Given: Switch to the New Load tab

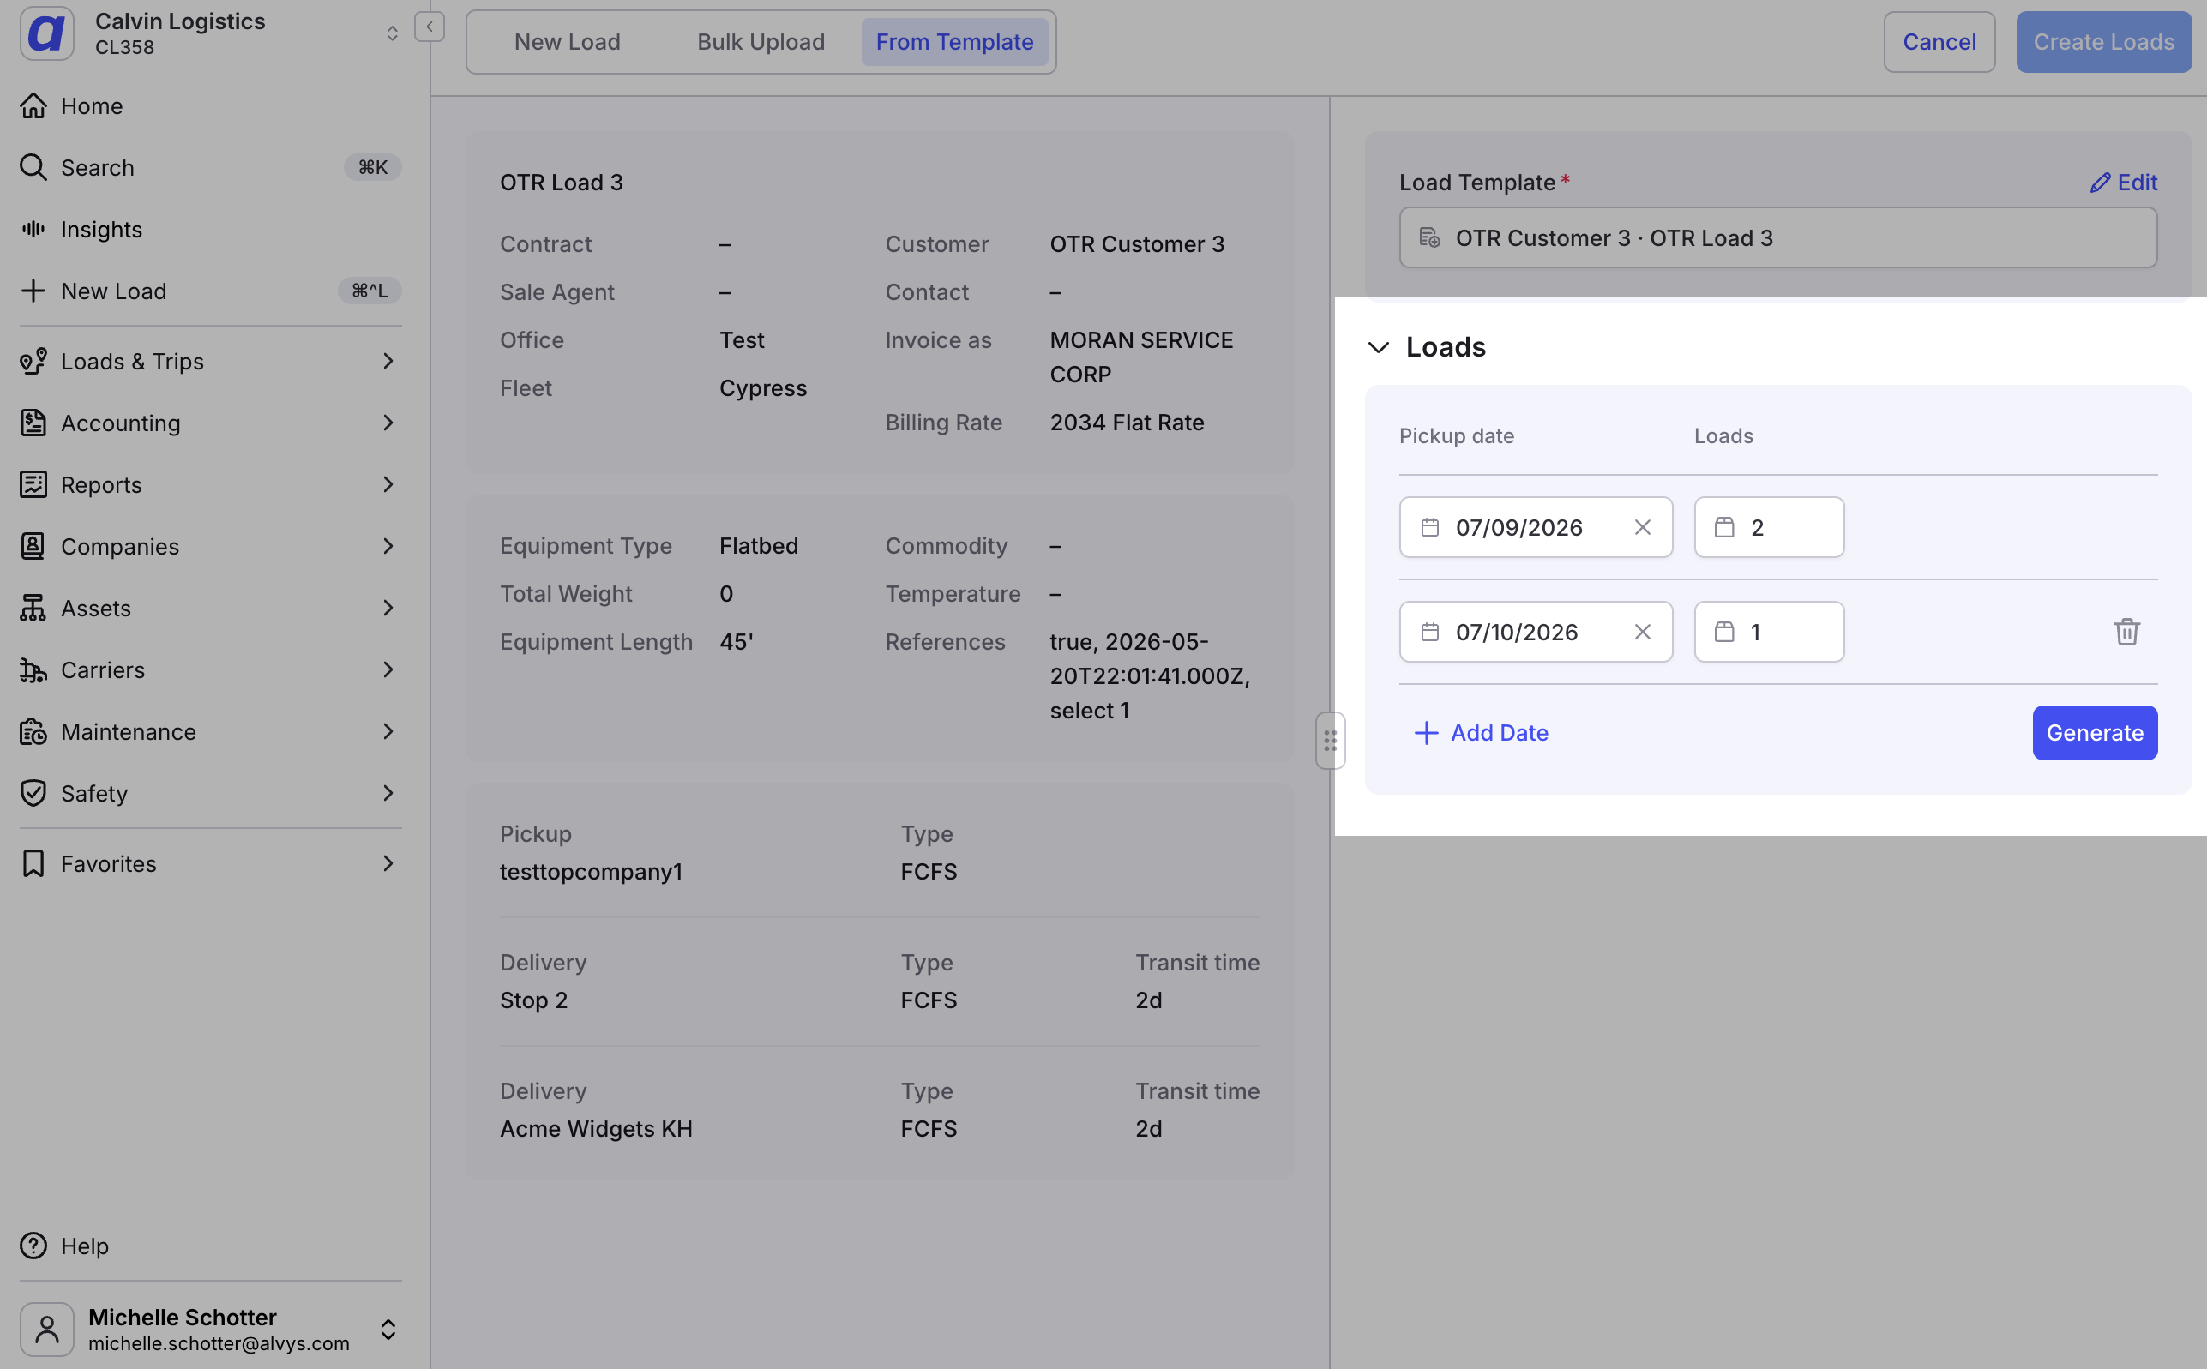Looking at the screenshot, I should [x=567, y=42].
